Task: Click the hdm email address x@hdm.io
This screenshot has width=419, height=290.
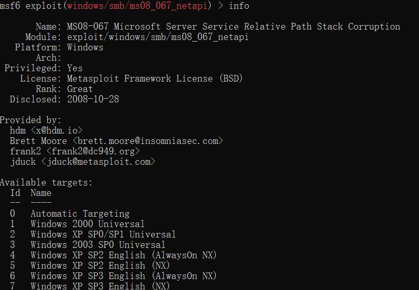Action: tap(57, 130)
